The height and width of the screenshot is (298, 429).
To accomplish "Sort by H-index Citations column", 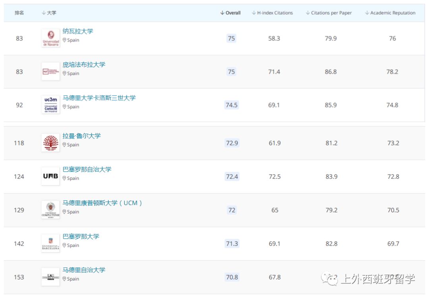I will (x=272, y=13).
